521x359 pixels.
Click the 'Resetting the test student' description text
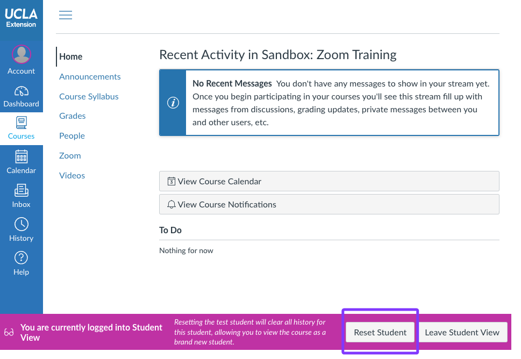[x=250, y=332]
